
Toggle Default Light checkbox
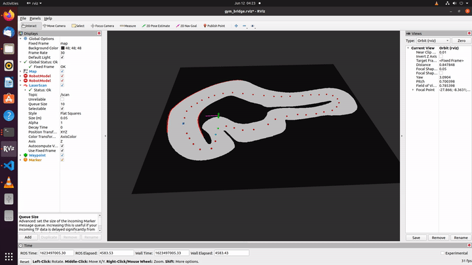(x=62, y=58)
